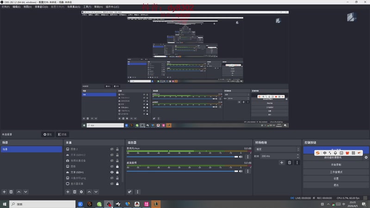Delete selected source with trash icon
This screenshot has height=208, width=370.
coord(74,192)
